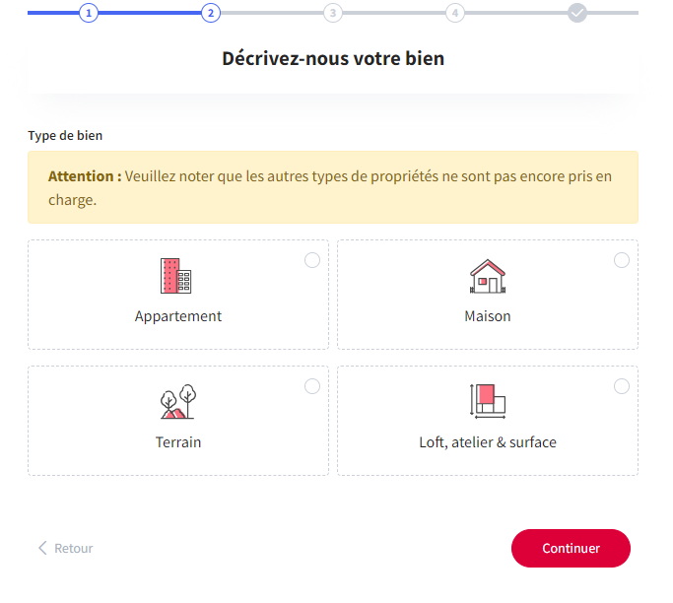Screen dimensions: 673x603
Task: Jump to step 3 in progress bar
Action: tap(333, 13)
